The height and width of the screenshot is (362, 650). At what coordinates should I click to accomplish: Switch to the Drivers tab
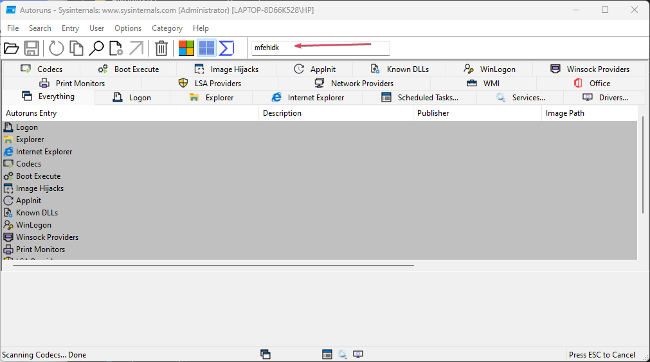tap(605, 98)
